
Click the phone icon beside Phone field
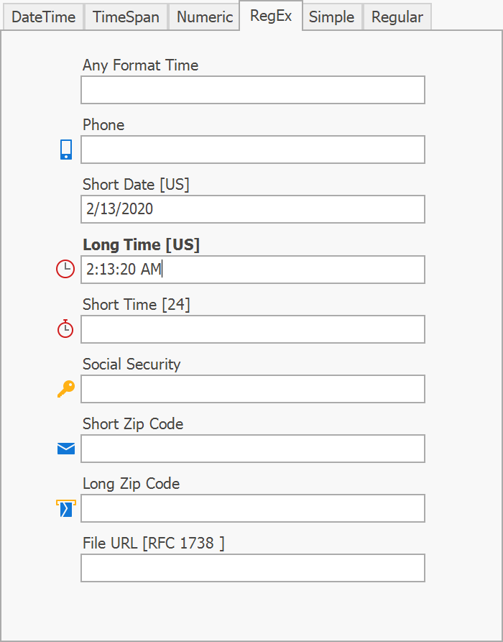(66, 150)
